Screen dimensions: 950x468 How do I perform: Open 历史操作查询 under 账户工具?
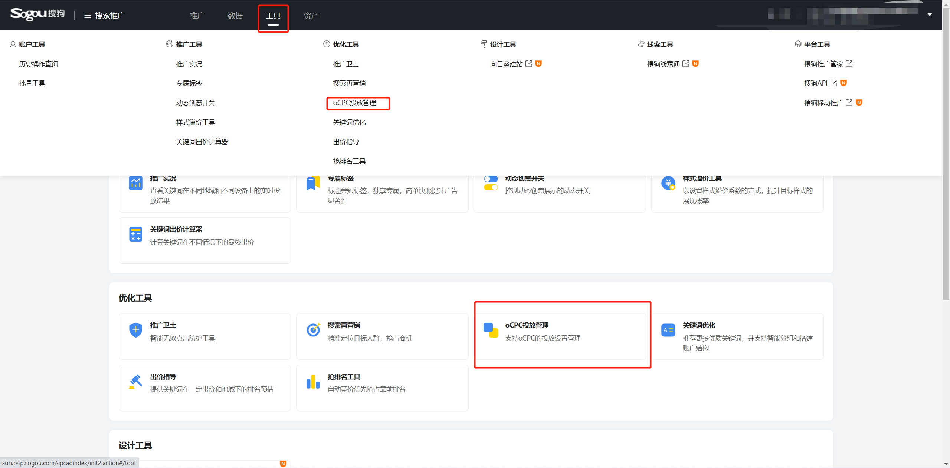pos(39,64)
